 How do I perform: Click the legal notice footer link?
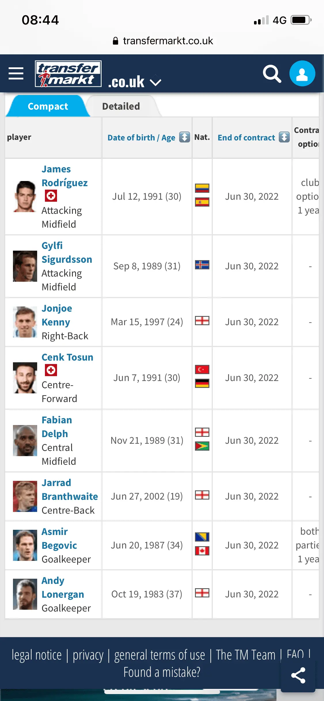point(37,655)
